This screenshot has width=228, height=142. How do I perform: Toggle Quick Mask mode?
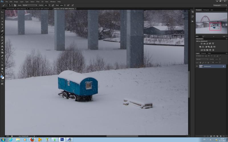click(x=2, y=81)
